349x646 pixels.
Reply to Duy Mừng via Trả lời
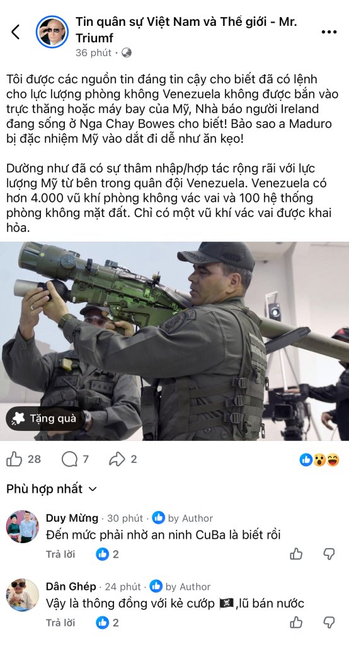60,554
